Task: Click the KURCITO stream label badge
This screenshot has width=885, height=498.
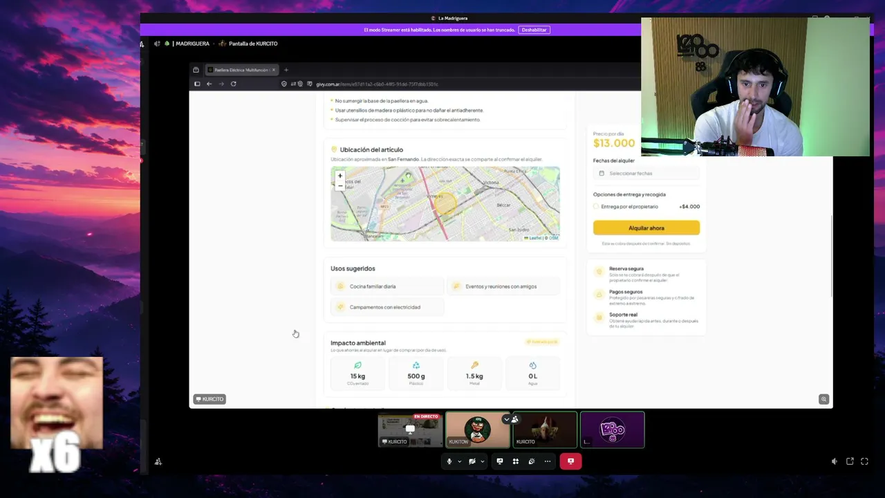Action: (209, 399)
